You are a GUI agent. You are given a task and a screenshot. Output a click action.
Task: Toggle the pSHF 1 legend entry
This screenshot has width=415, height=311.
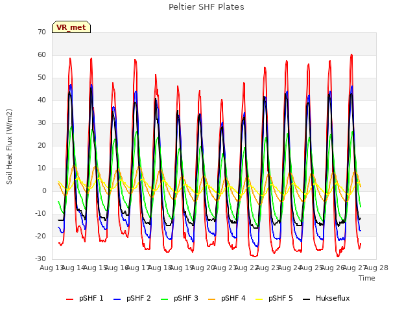85,298
